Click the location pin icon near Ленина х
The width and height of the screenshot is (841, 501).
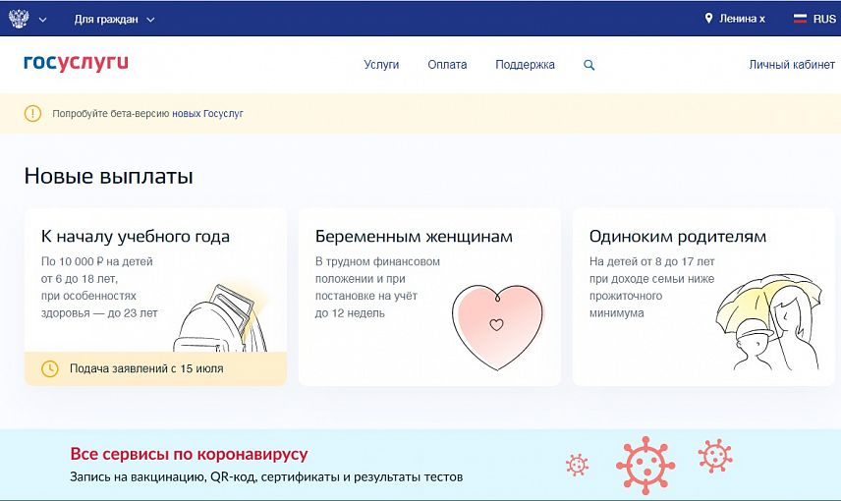[x=708, y=19]
